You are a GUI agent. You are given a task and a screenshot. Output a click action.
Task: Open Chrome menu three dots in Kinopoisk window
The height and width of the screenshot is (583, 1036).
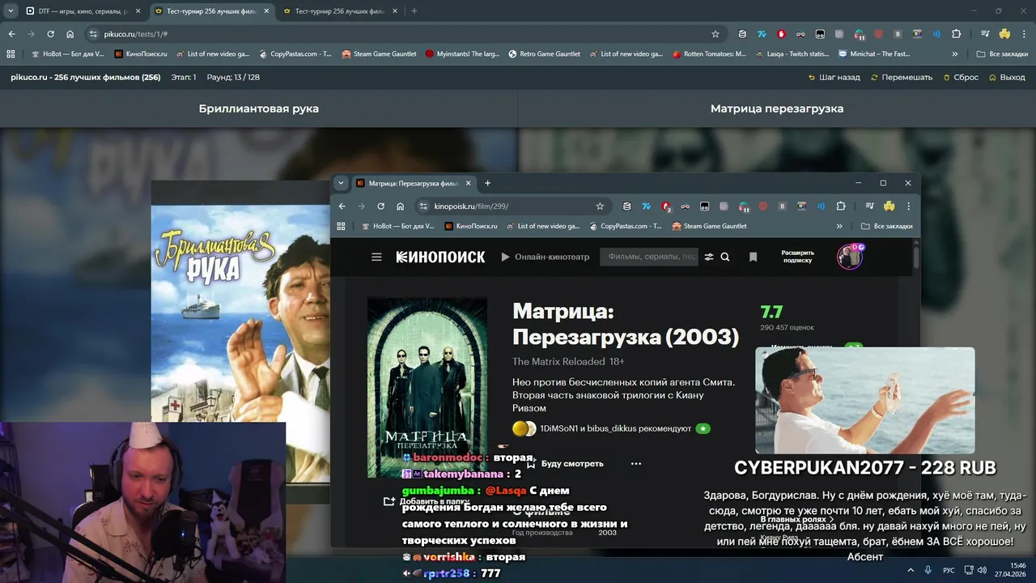908,206
